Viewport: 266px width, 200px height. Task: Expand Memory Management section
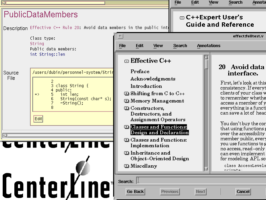[x=126, y=101]
